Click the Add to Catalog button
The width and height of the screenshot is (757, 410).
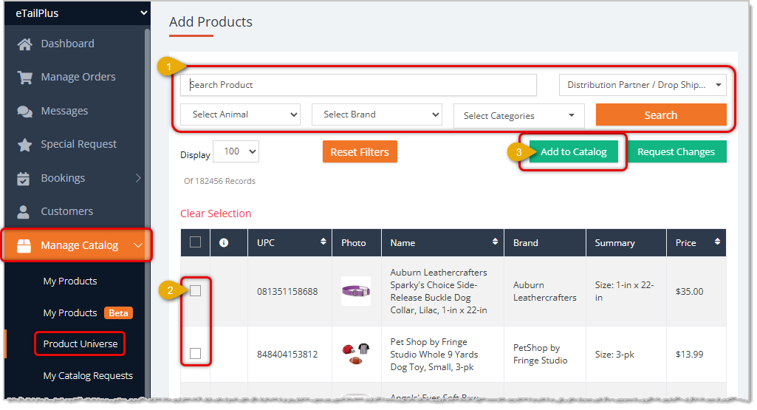(574, 151)
